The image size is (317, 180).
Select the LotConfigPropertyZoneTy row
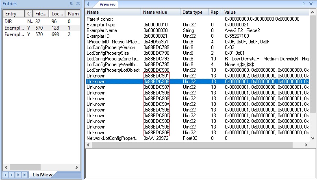(197, 59)
